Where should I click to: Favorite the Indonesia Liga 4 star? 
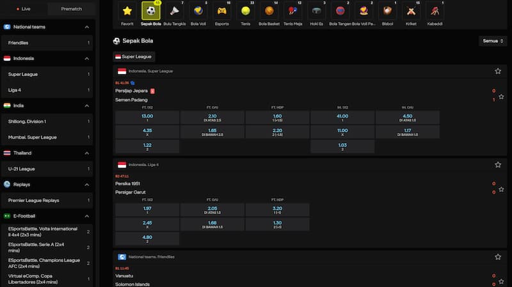(498, 164)
